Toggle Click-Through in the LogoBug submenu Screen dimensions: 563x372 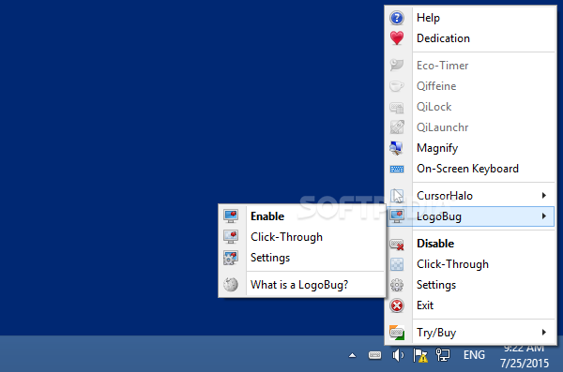point(302,237)
